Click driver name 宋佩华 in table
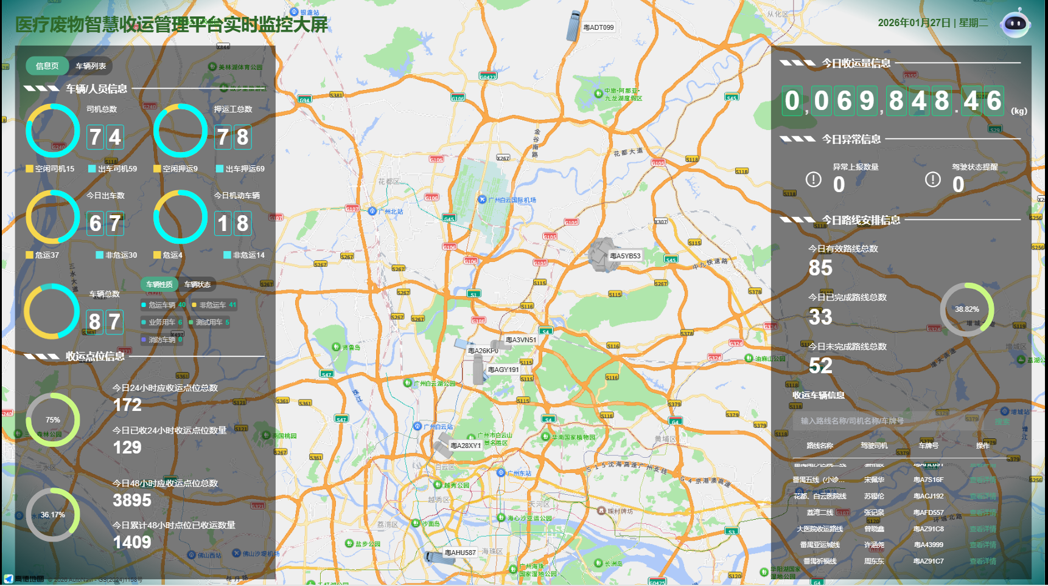The width and height of the screenshot is (1048, 586). [x=874, y=480]
